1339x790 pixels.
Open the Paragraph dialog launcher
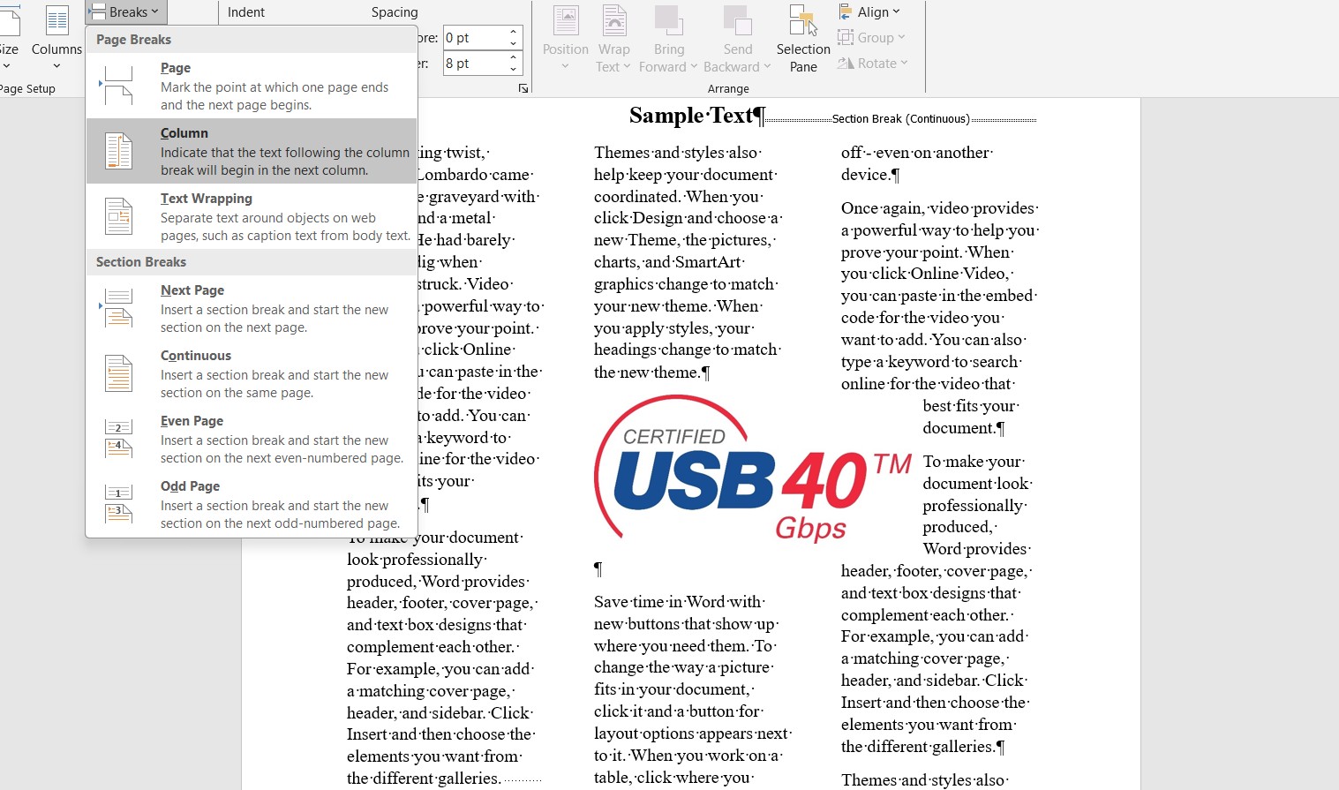click(x=523, y=88)
